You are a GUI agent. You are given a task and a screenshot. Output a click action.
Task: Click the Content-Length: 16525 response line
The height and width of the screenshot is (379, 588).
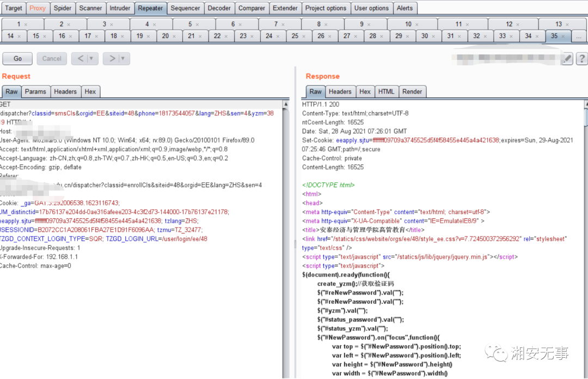(333, 167)
